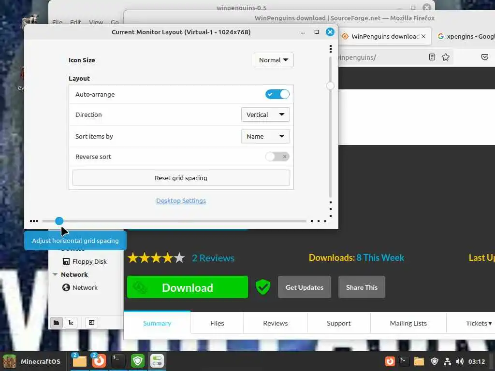This screenshot has height=371, width=495.
Task: Switch to the Summary tab on SourceForge
Action: 157,323
